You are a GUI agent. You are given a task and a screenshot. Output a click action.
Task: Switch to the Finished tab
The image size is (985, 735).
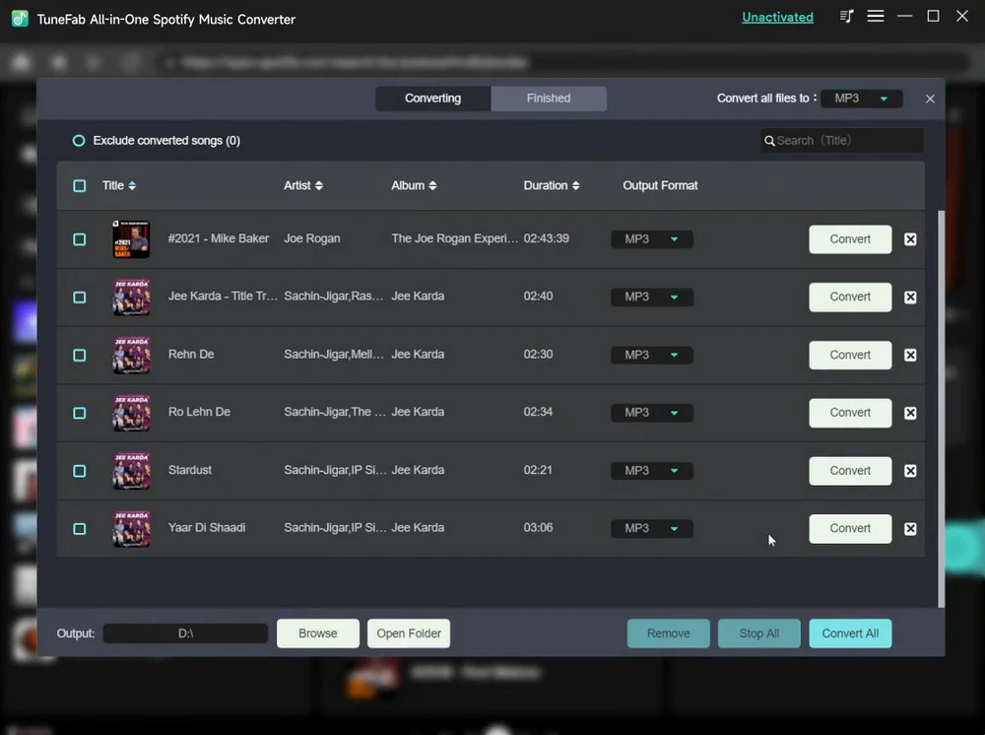point(549,99)
